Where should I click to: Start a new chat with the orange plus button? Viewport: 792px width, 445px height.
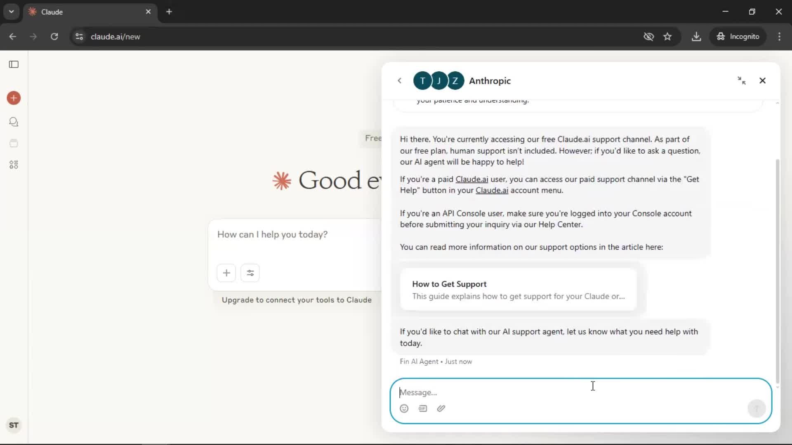[14, 98]
